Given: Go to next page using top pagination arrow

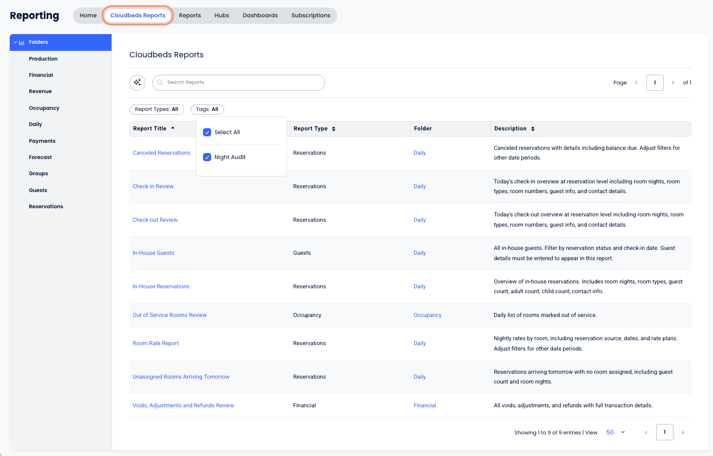Looking at the screenshot, I should point(673,83).
